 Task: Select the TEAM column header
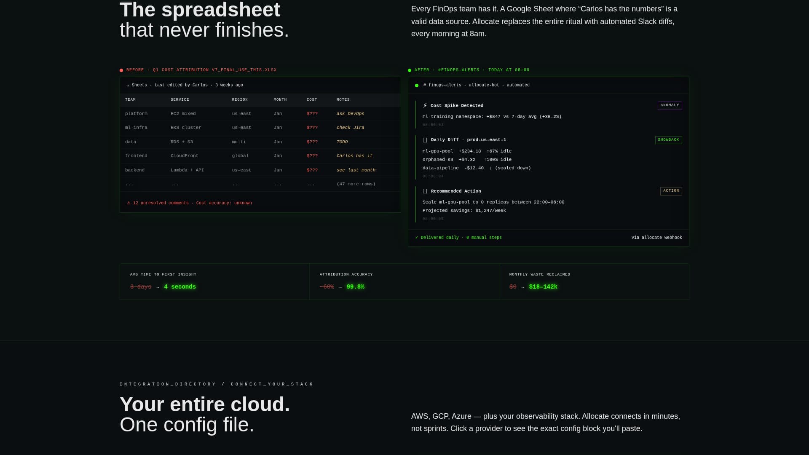pyautogui.click(x=130, y=100)
